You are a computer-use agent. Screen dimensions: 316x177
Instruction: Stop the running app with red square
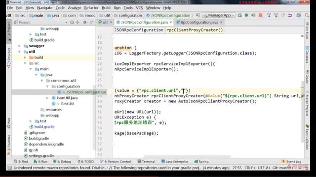pyautogui.click(x=260, y=15)
